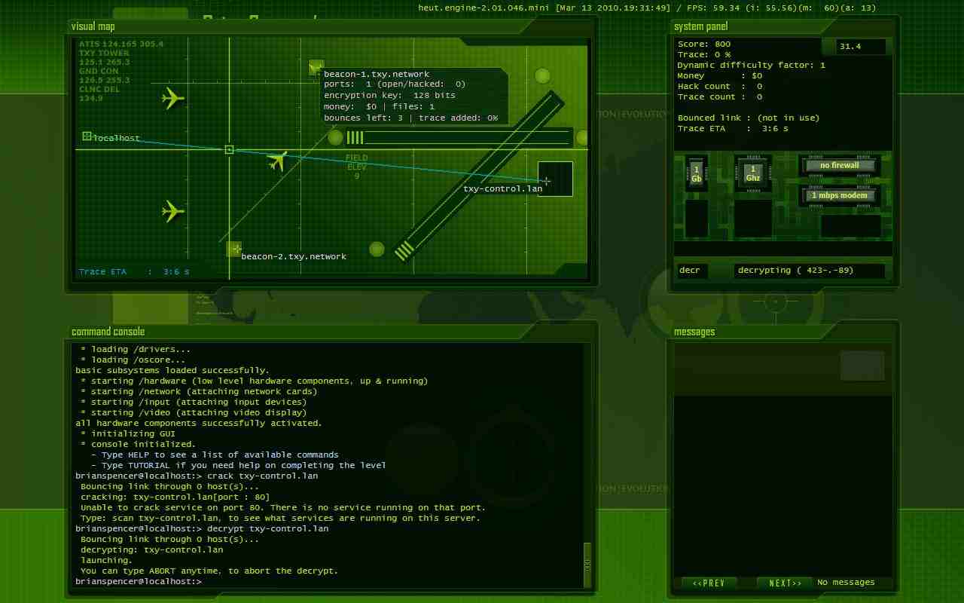Click the 1 Ghz CPU chip

[x=752, y=173]
